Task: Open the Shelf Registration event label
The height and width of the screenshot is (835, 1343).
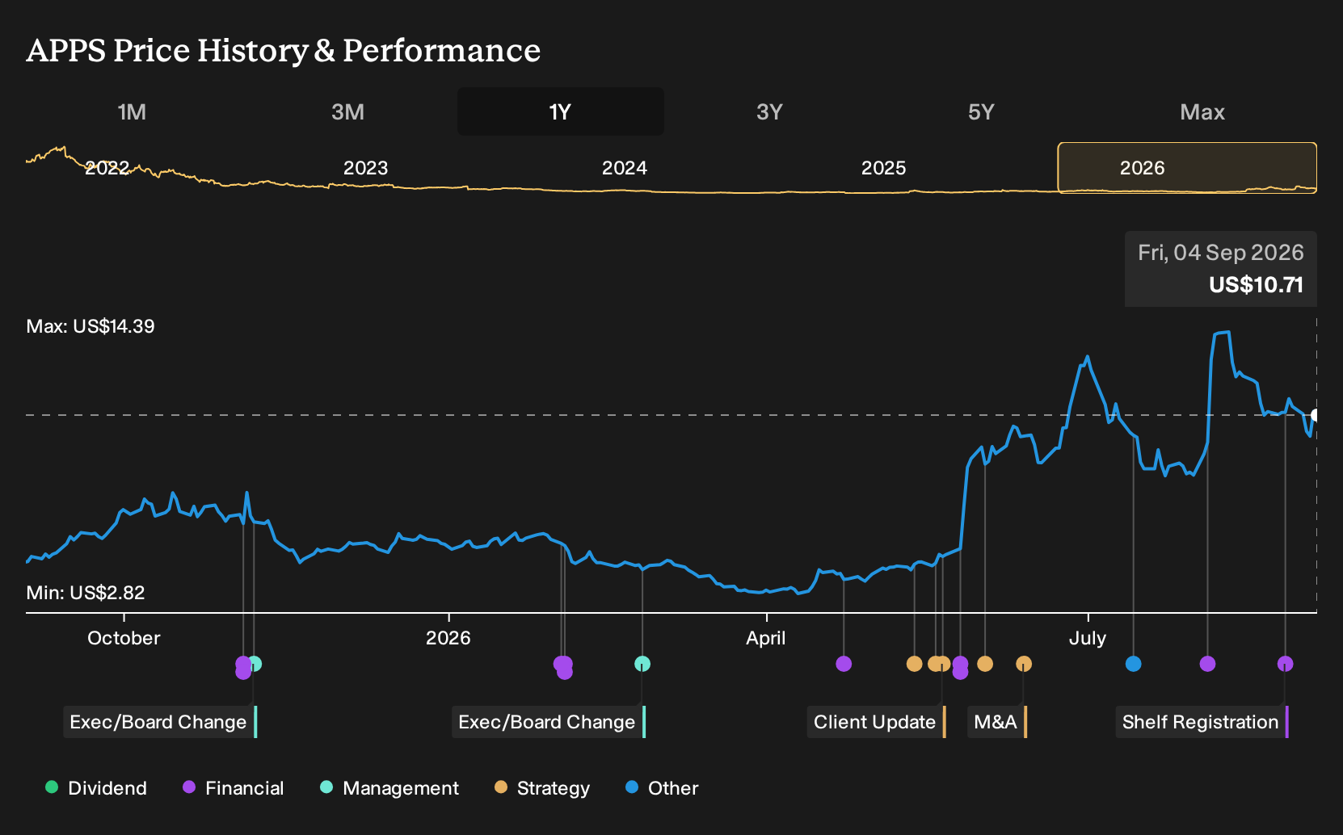Action: (1202, 722)
